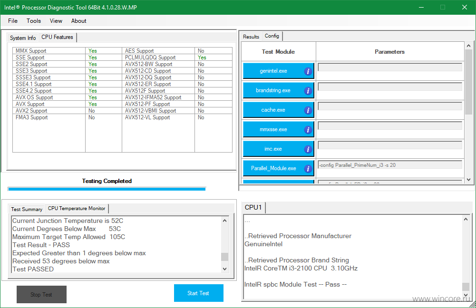Click the temperature monitor scrollbar thumb
The height and width of the screenshot is (308, 476).
coord(224,257)
